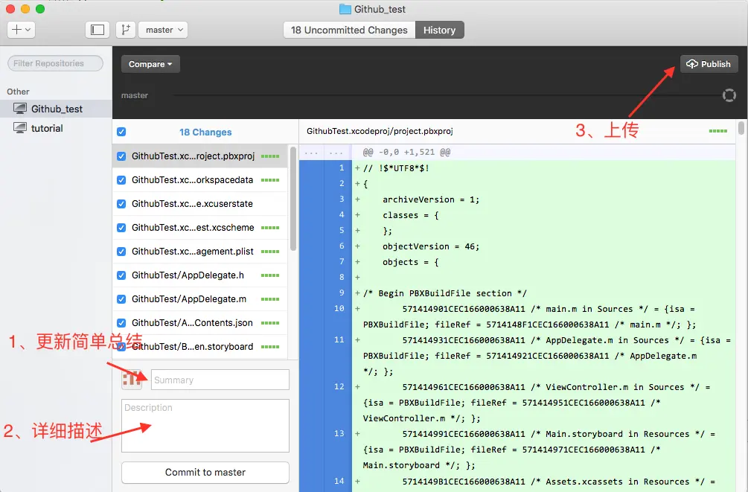This screenshot has height=492, width=748.
Task: Uncheck the AppDelegate.m checkbox
Action: [121, 299]
